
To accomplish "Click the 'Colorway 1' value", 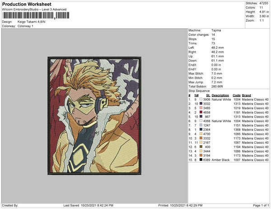I will pyautogui.click(x=25, y=26).
